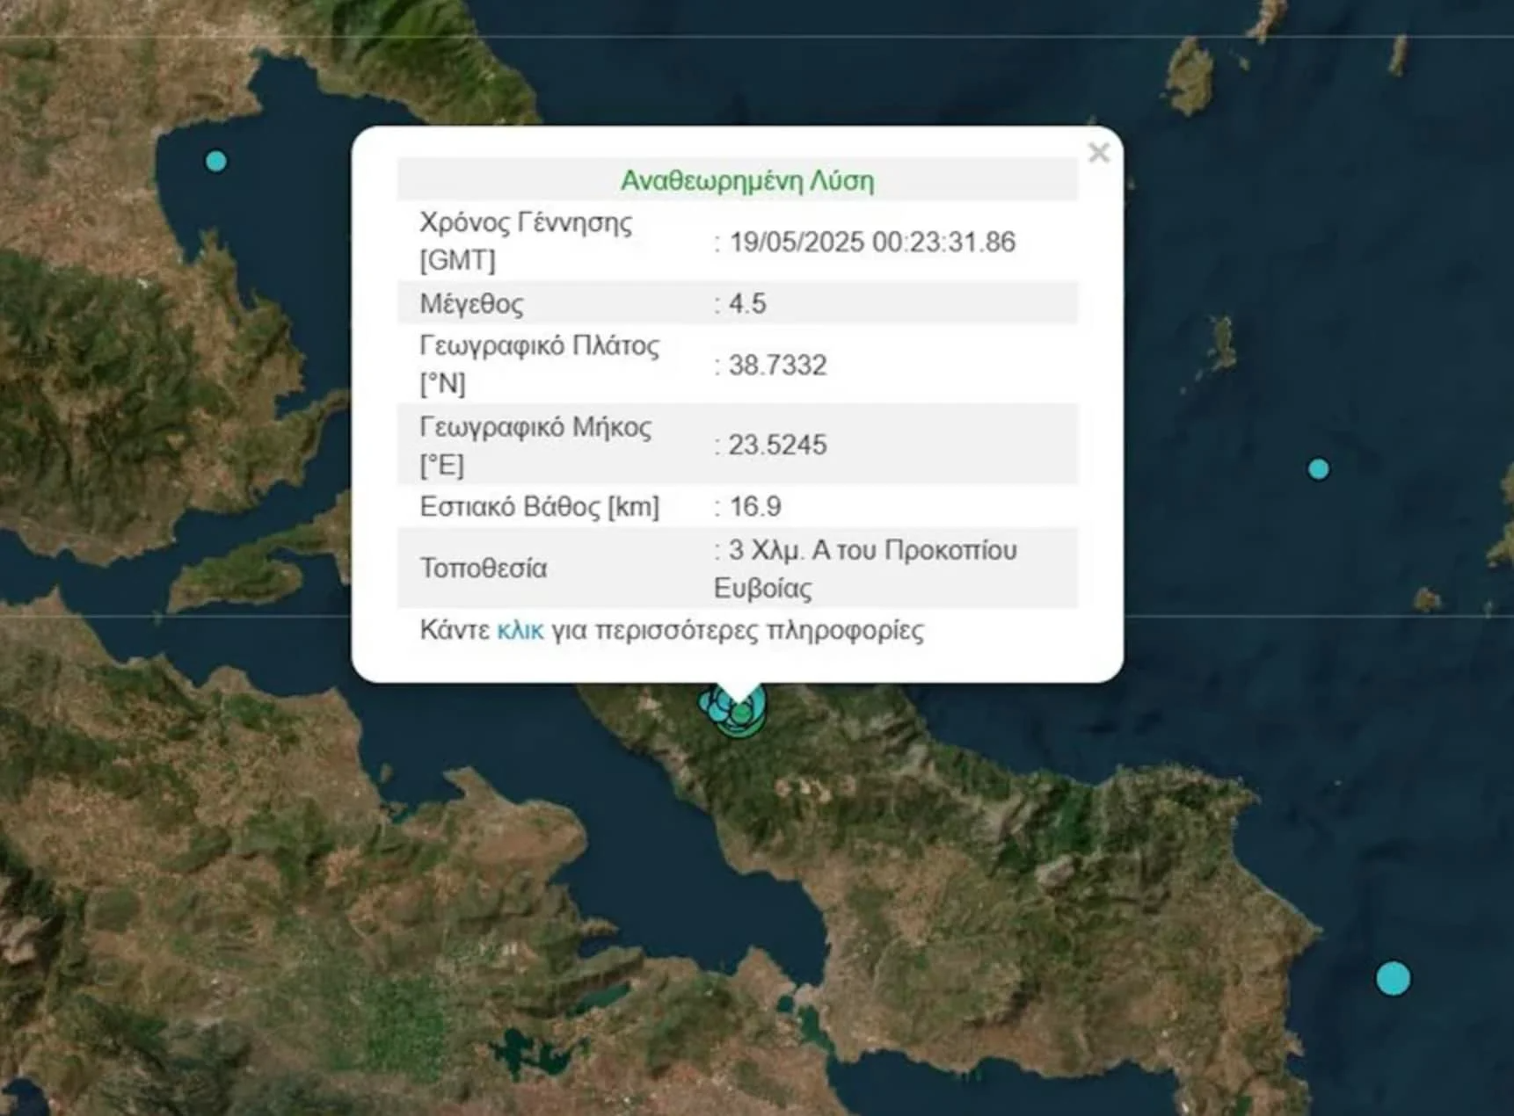Select the large cyan marker at bottom right

click(x=1393, y=978)
